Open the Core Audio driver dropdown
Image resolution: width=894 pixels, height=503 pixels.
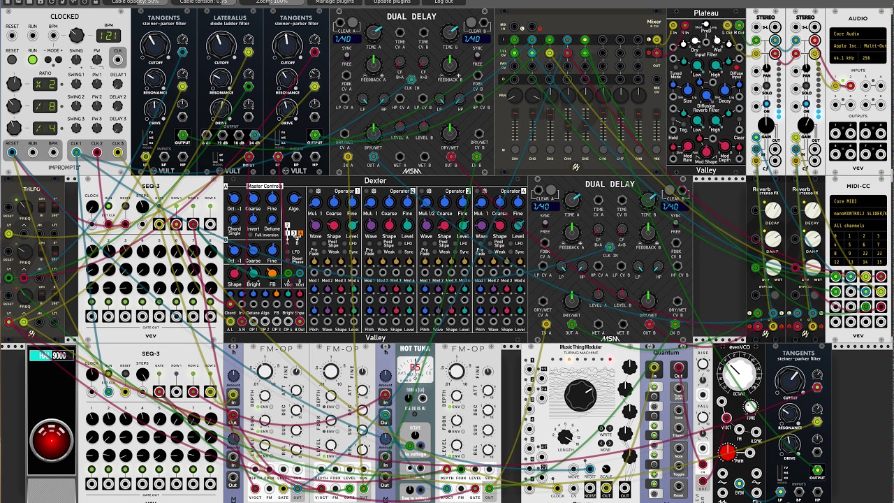tap(858, 34)
